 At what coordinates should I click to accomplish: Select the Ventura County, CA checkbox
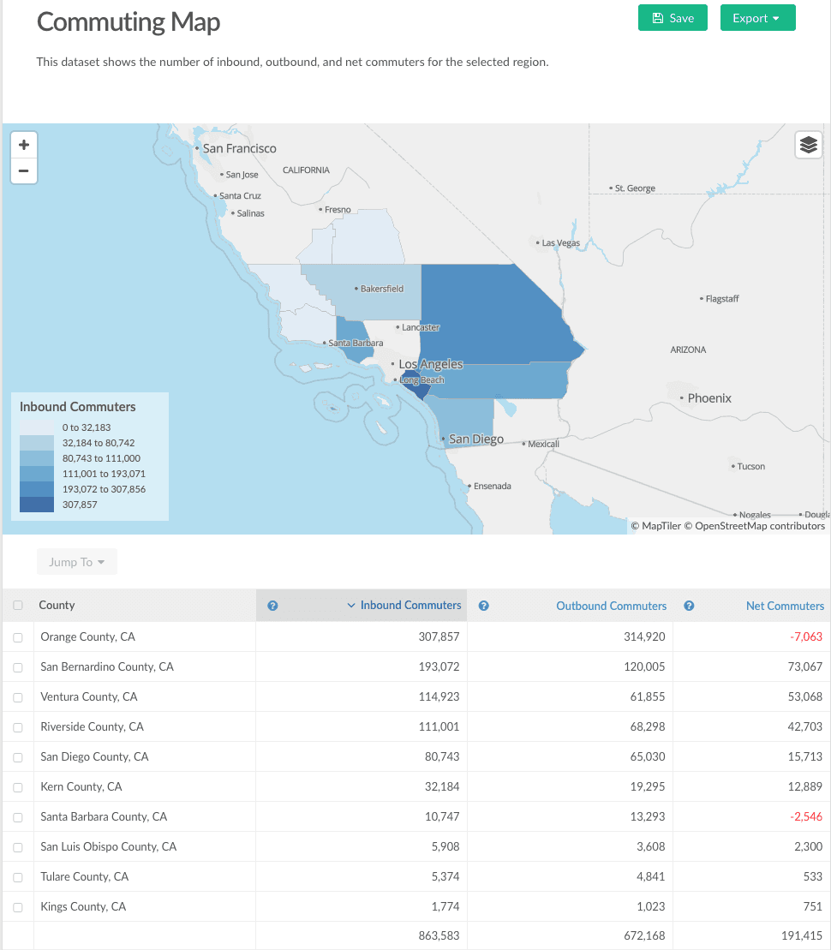18,697
